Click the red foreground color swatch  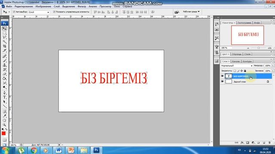tap(4, 133)
